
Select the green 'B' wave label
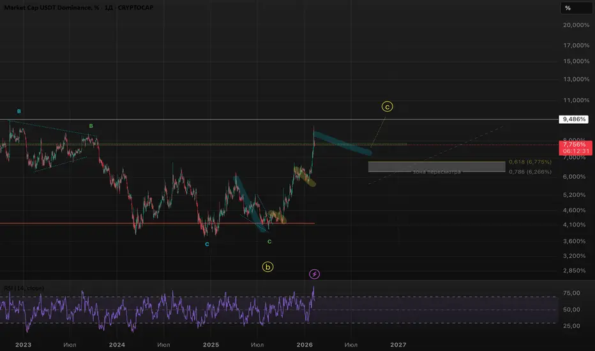(x=91, y=126)
